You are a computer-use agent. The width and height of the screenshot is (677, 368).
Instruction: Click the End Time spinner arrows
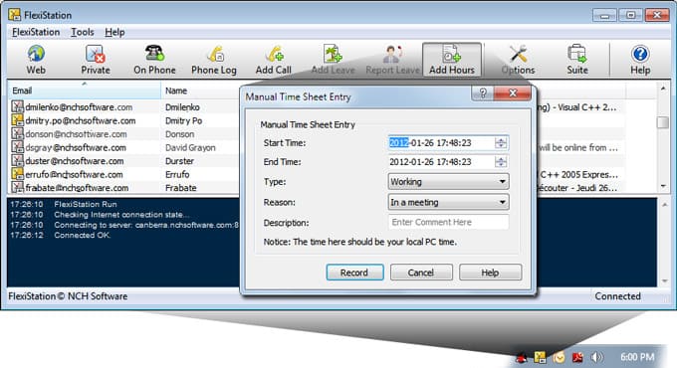click(x=501, y=162)
